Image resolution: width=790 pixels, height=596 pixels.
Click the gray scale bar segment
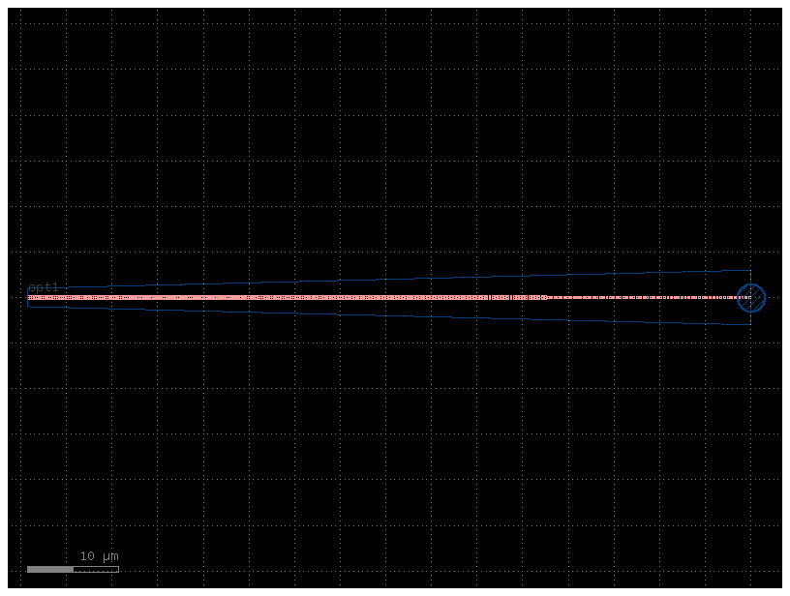tap(50, 569)
